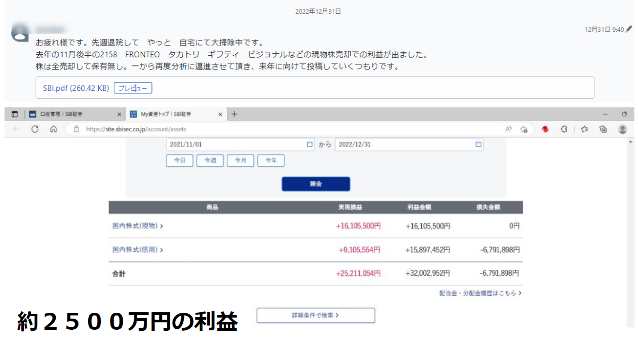Open 配当金・分配金履歴はこちら link

480,293
